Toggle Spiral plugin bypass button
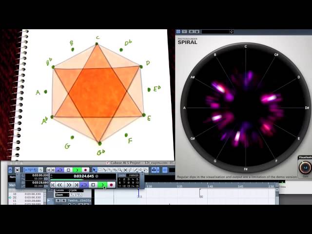 coord(178,32)
